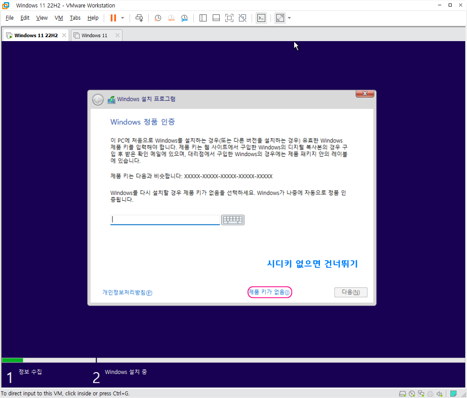The height and width of the screenshot is (398, 467).
Task: Click the CD/DVD drive status icon
Action: [x=412, y=394]
